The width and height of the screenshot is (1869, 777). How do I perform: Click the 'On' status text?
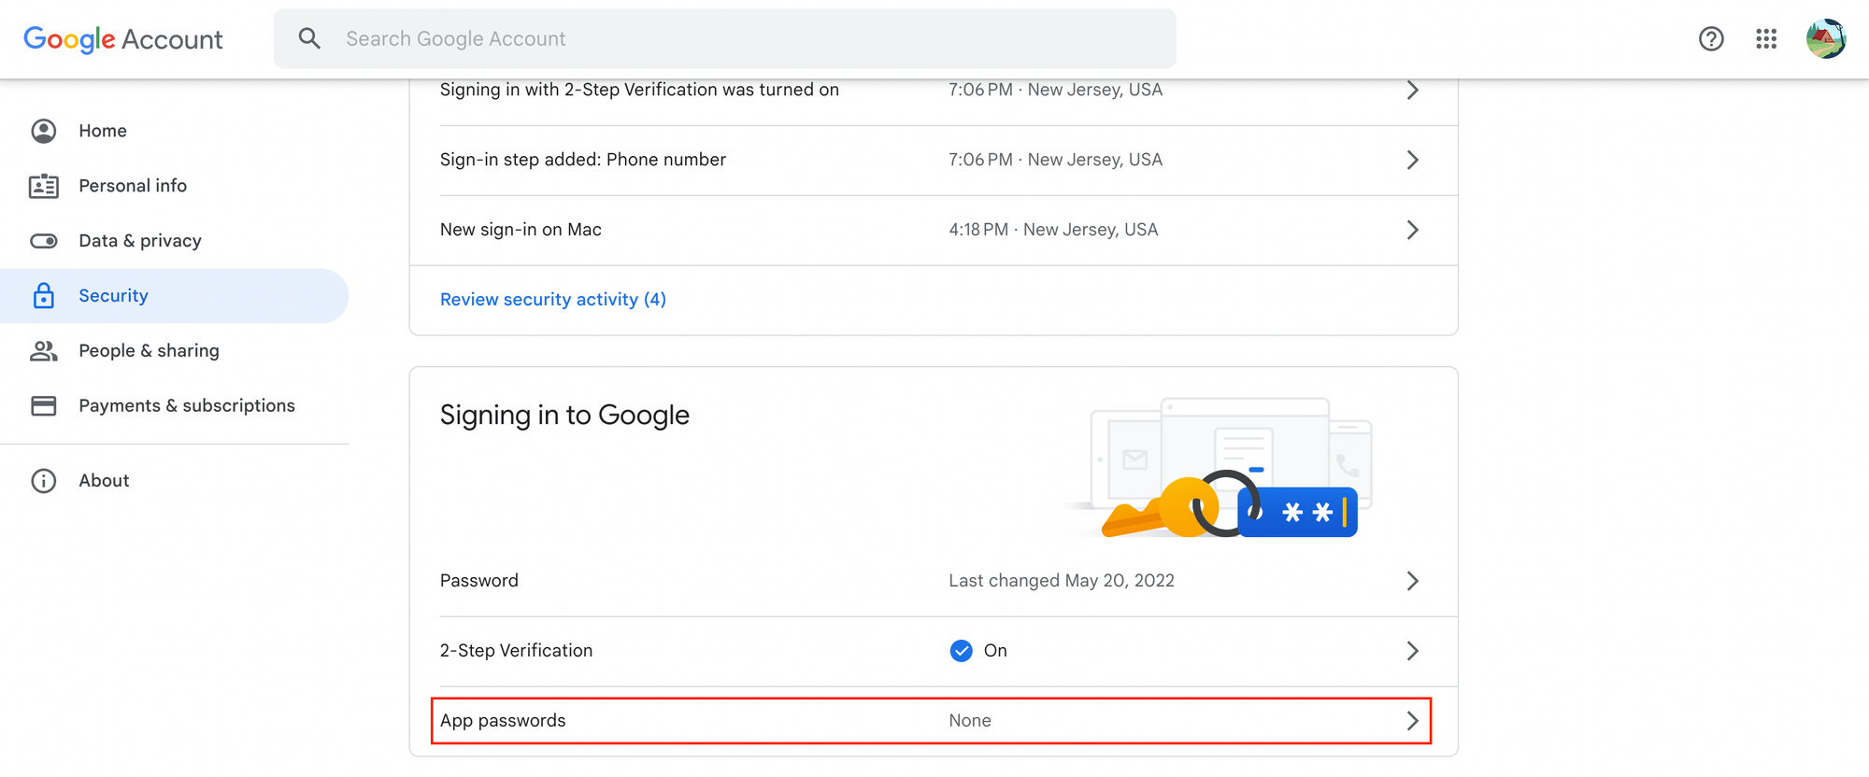[x=995, y=651]
